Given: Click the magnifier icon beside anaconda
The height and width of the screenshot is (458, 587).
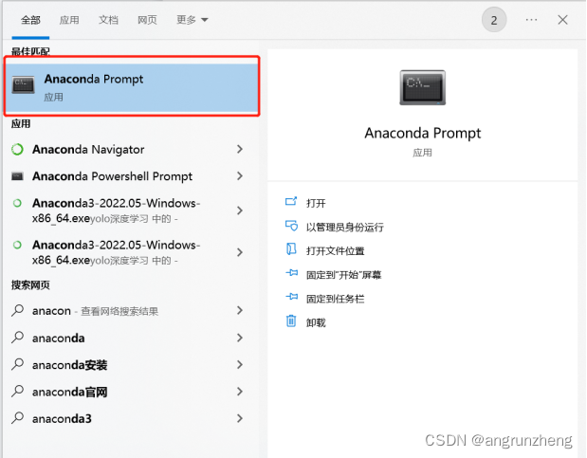Looking at the screenshot, I should (17, 338).
